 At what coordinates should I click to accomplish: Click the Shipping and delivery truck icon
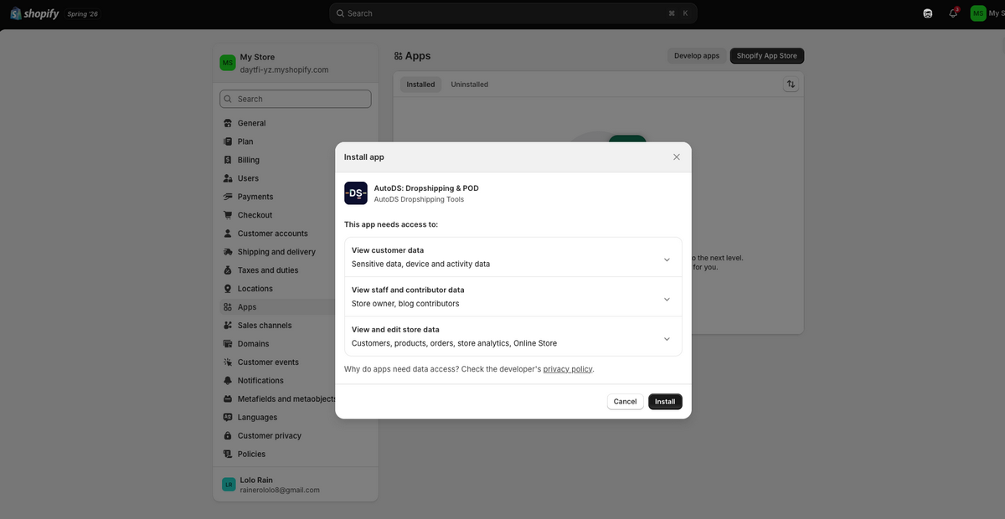[228, 252]
